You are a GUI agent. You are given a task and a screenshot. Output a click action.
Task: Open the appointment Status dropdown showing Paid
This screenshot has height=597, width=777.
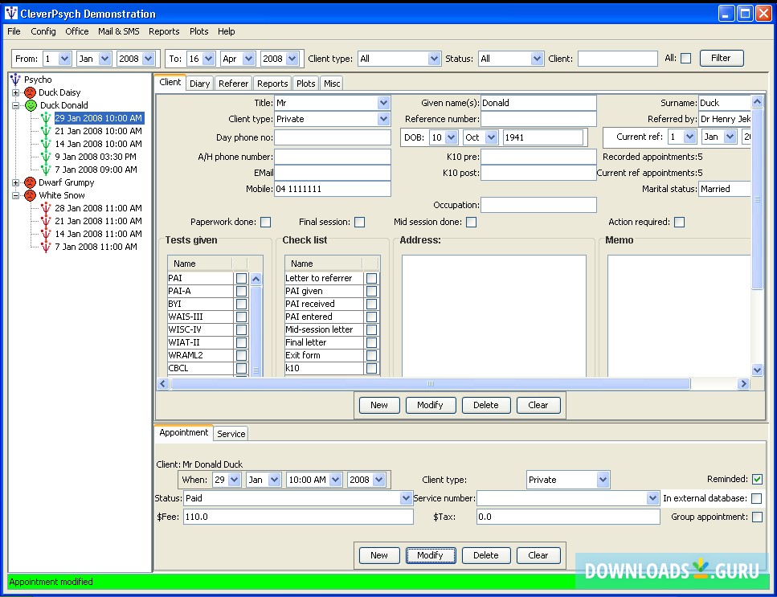[x=406, y=498]
